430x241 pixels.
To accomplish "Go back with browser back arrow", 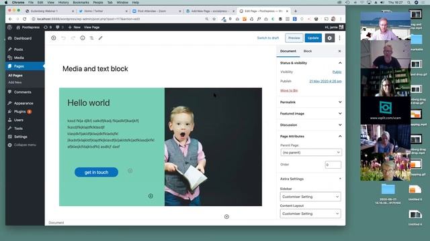I will pos(10,19).
